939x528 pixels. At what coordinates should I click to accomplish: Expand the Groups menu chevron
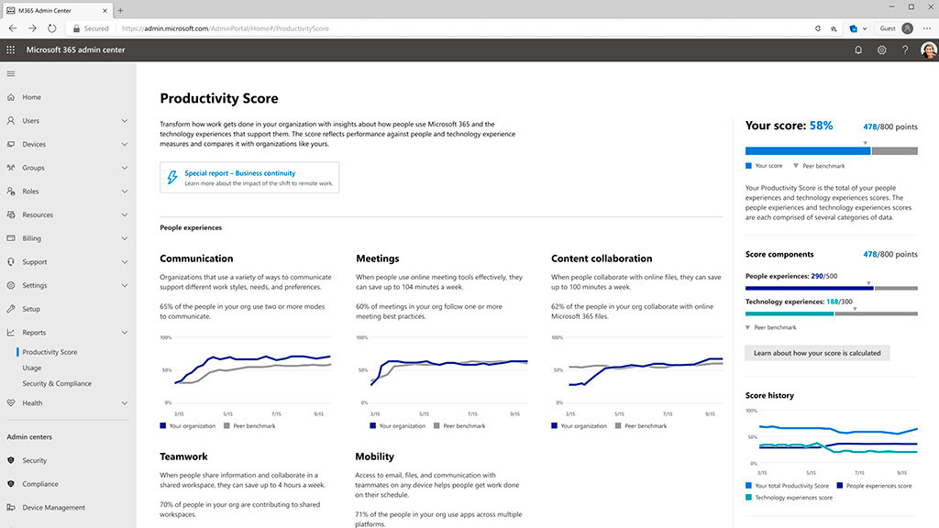pyautogui.click(x=125, y=168)
